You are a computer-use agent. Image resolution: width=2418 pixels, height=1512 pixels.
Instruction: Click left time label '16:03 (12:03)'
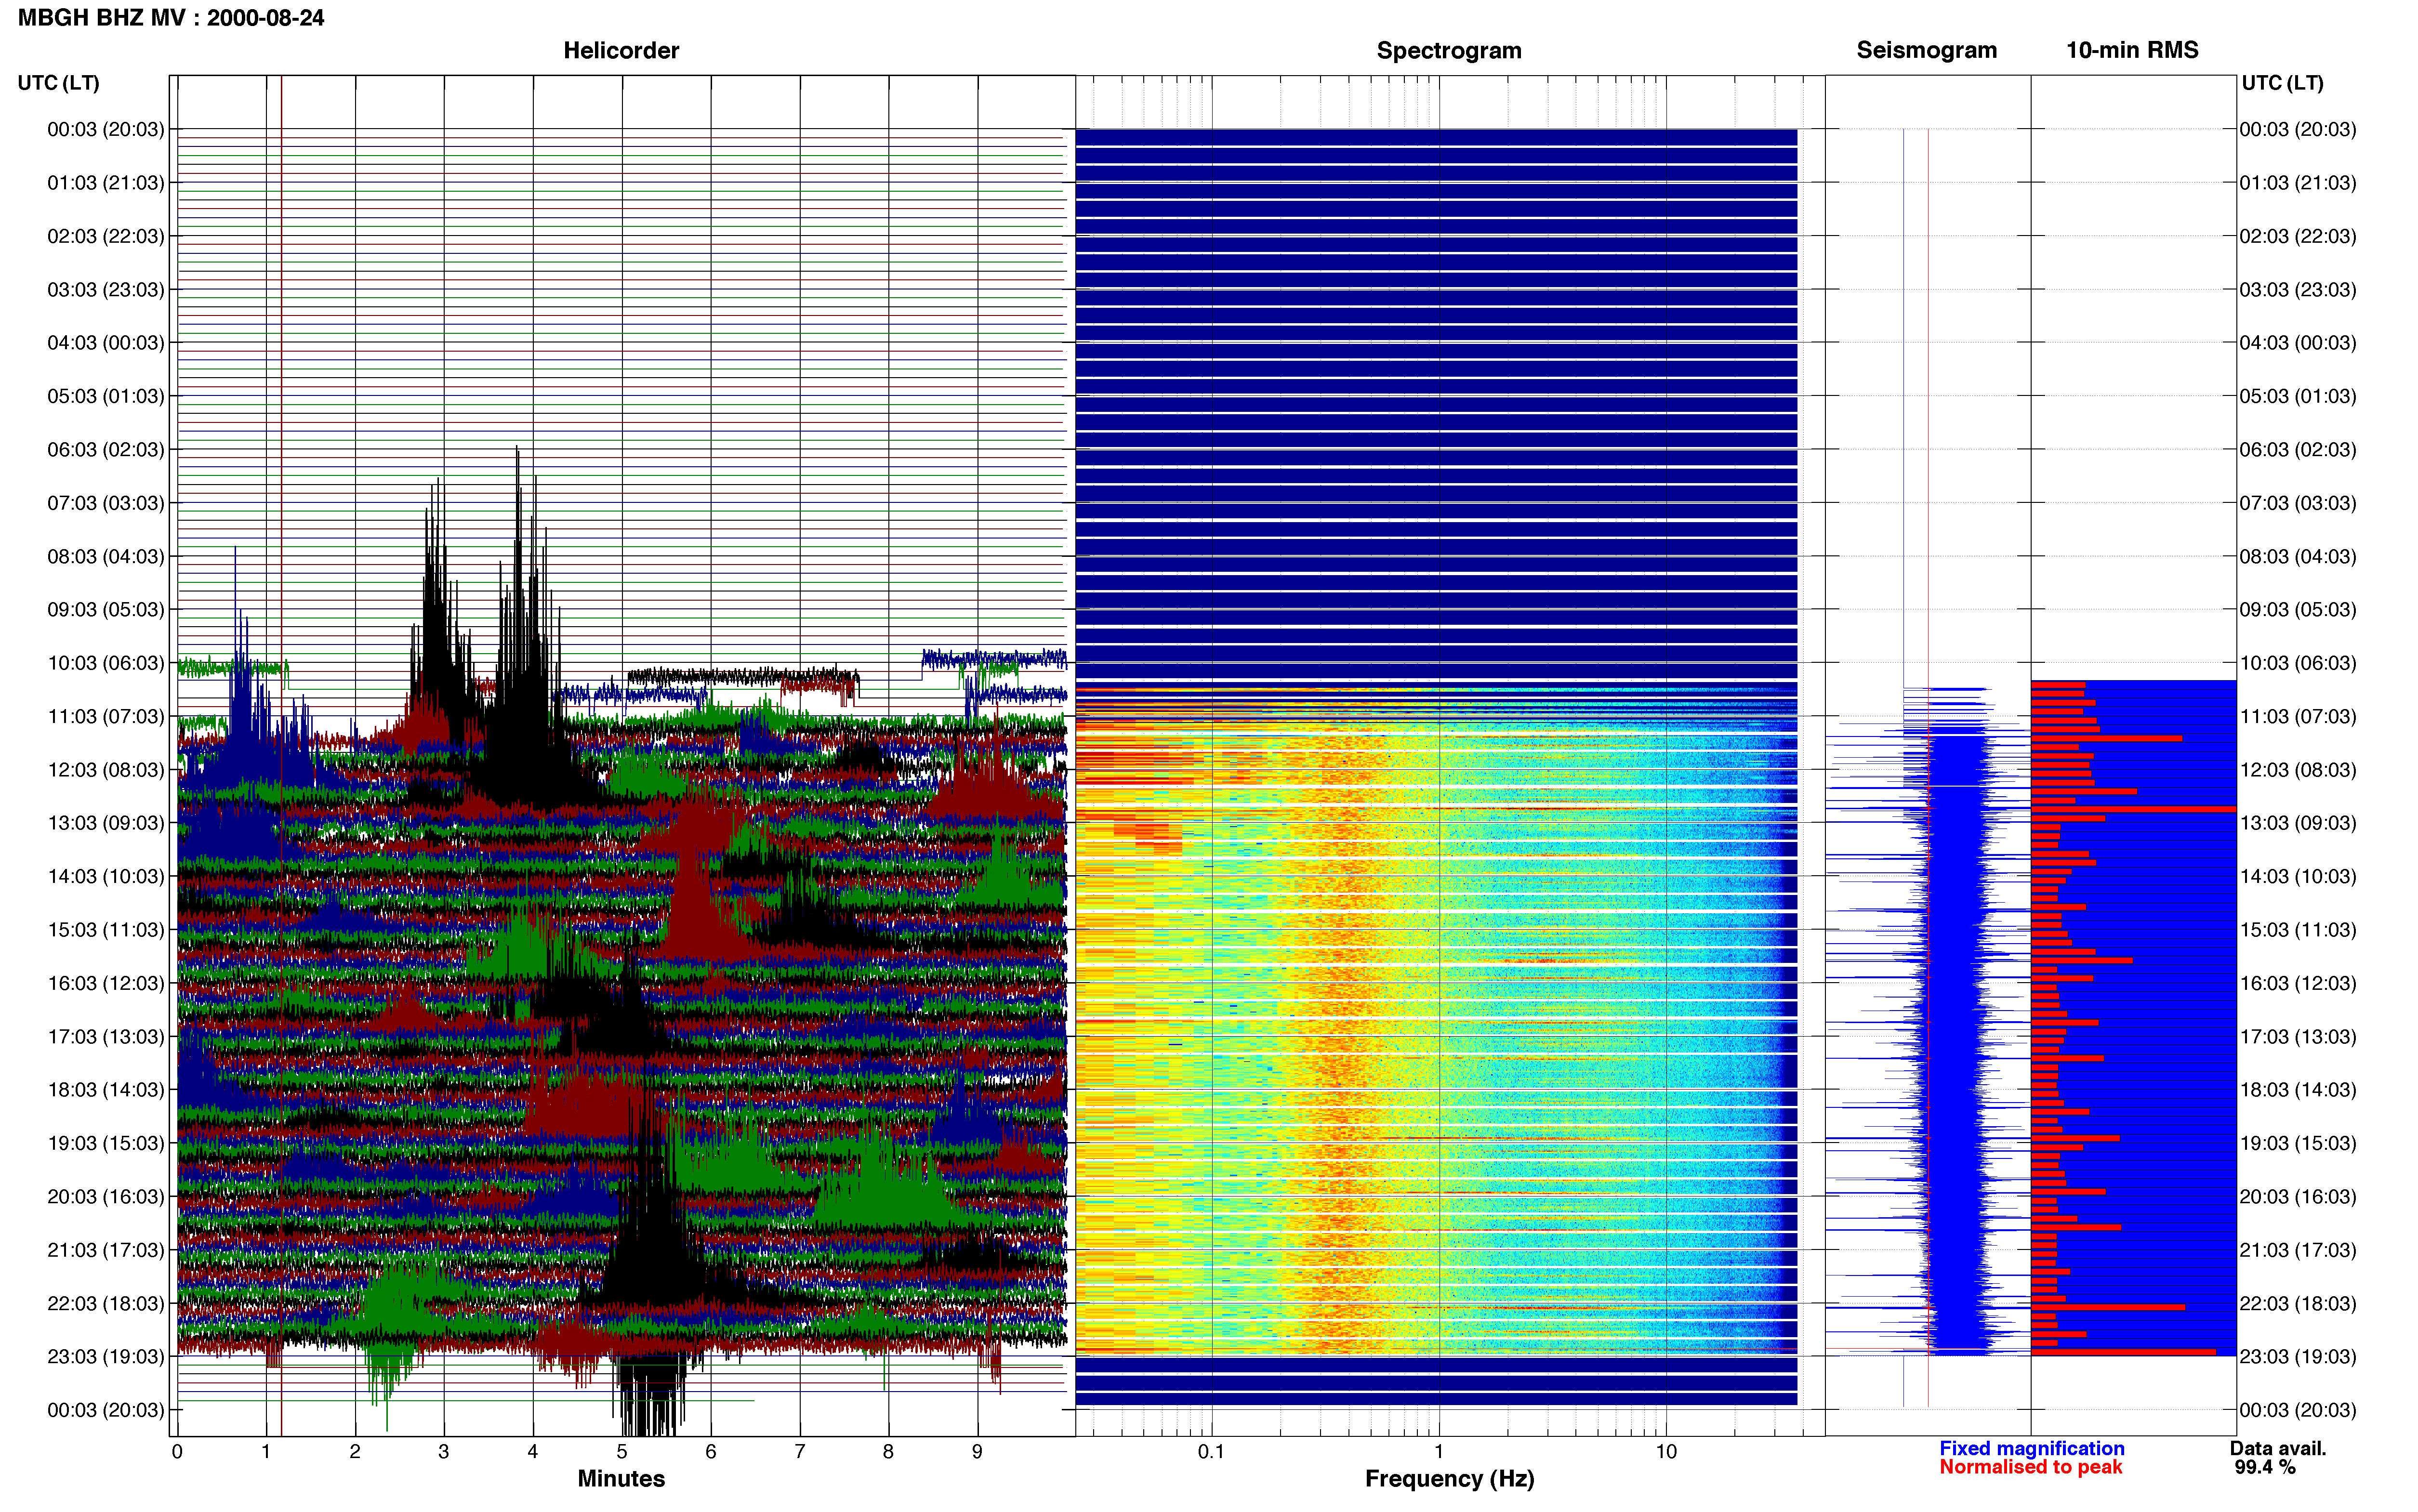(106, 983)
